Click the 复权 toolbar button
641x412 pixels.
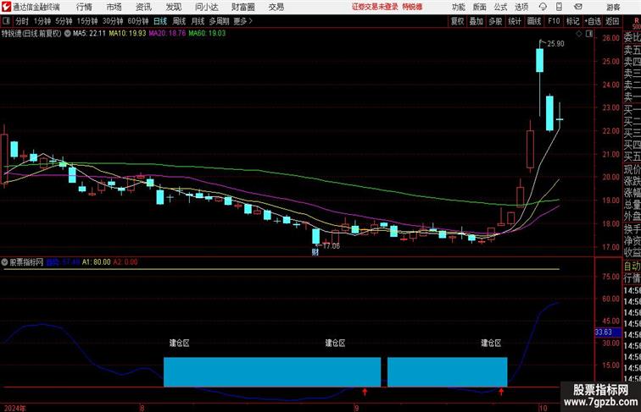tap(457, 21)
